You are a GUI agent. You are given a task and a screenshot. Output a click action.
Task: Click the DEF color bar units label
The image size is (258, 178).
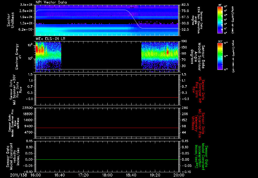[233, 56]
